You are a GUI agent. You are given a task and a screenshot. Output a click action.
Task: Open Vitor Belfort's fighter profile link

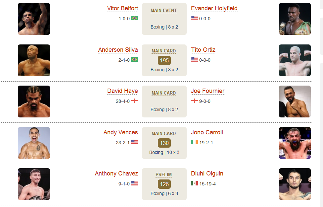tap(122, 9)
